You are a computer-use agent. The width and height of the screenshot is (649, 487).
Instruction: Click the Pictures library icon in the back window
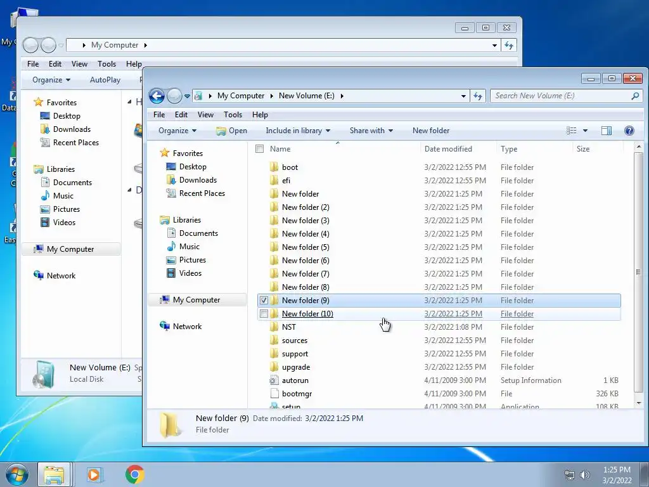point(45,209)
